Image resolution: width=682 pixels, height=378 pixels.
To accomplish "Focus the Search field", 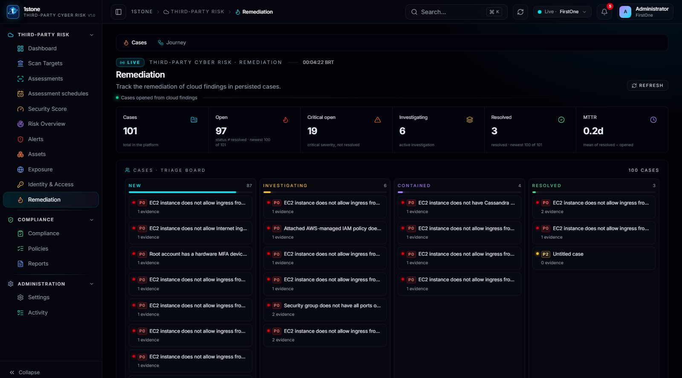I will pyautogui.click(x=456, y=12).
